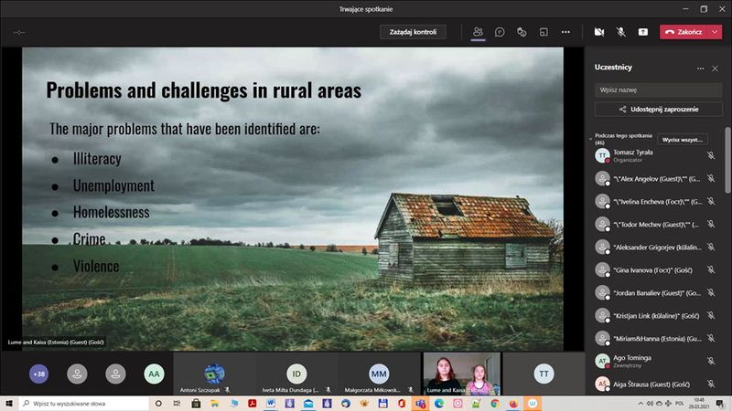Image resolution: width=732 pixels, height=411 pixels.
Task: Close the Uczestnicy panel
Action: 715,68
